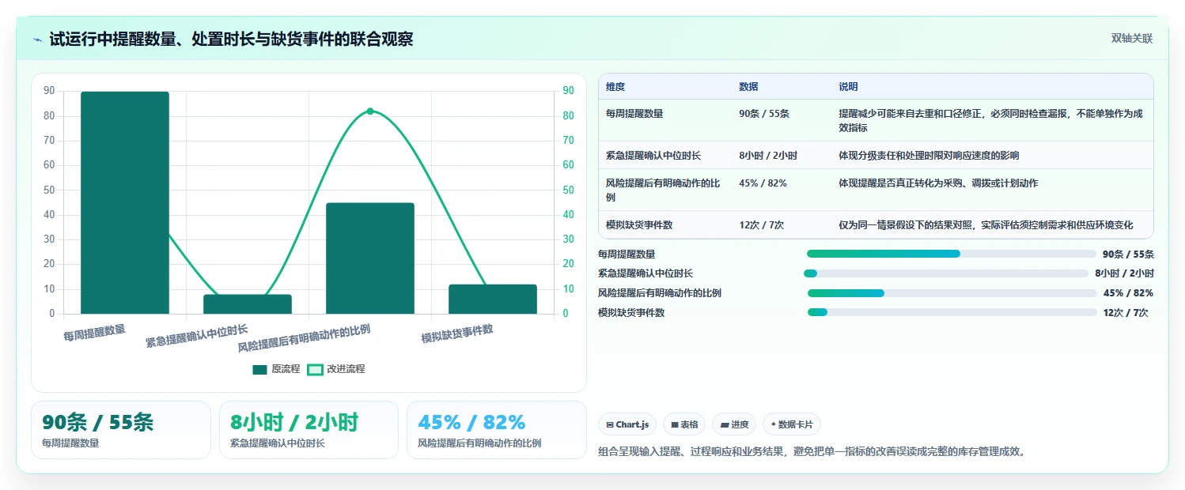
Task: Select the Chart.js tag
Action: tap(627, 424)
